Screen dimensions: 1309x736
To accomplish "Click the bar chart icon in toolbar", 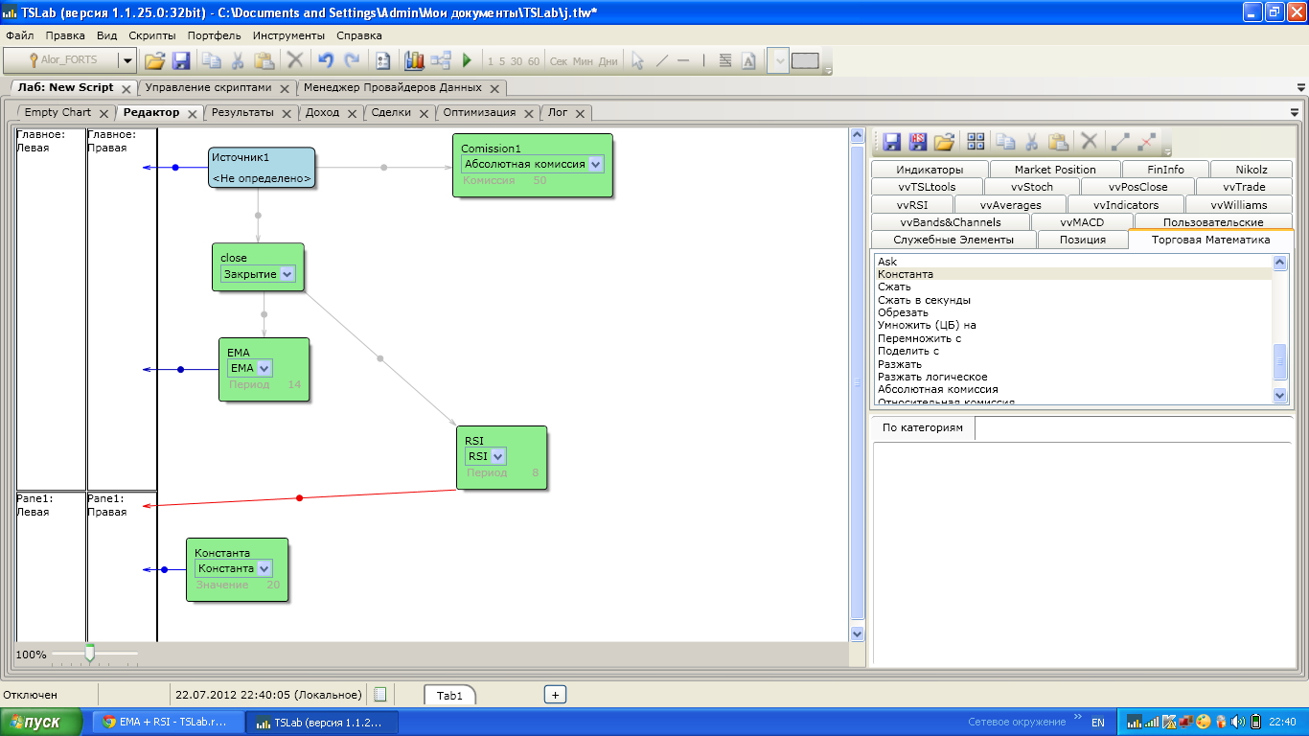I will tap(414, 60).
